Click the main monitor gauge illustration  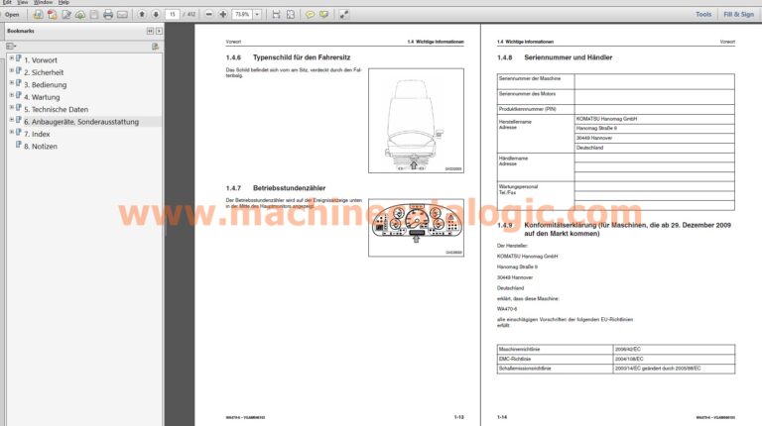click(416, 227)
